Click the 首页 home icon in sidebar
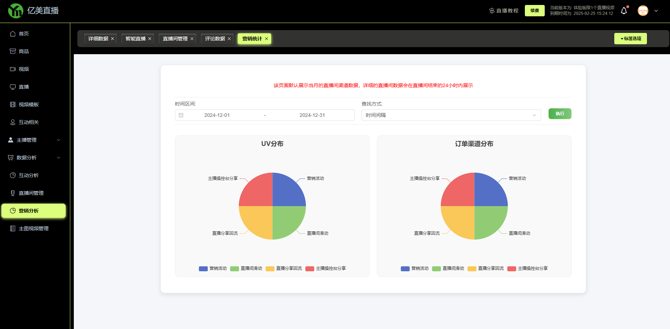The image size is (670, 329). [13, 34]
